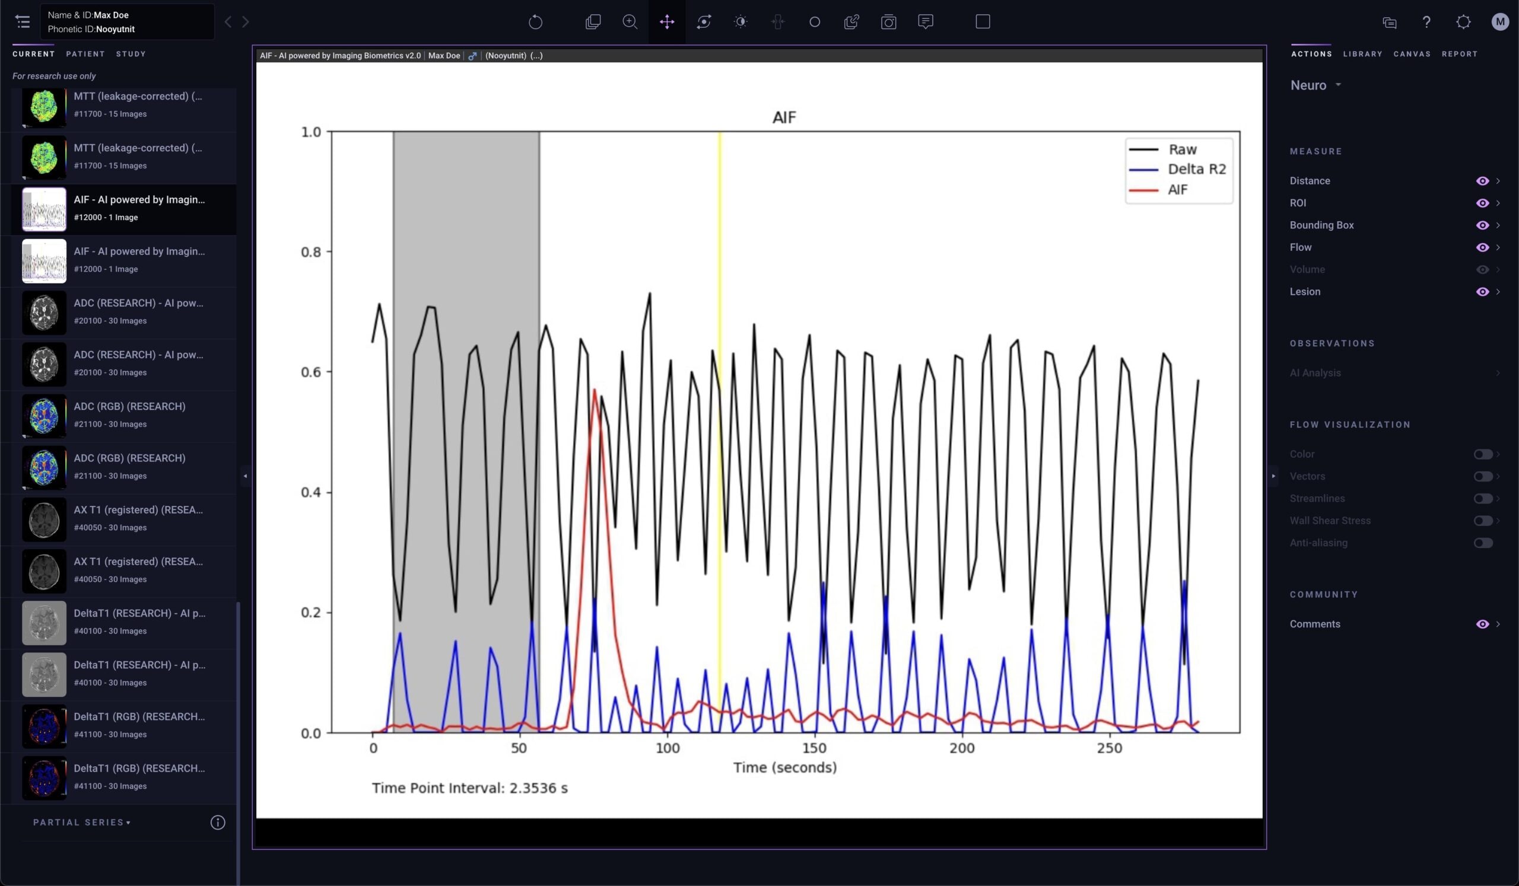
Task: Toggle the Wall Shear Stress switch
Action: tap(1483, 521)
